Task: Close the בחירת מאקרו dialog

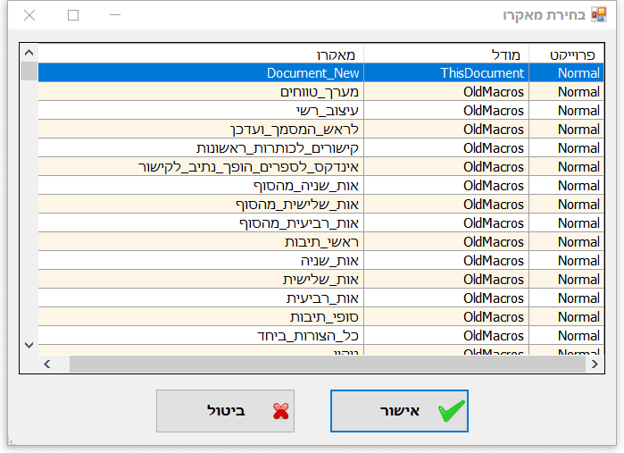Action: click(x=29, y=15)
